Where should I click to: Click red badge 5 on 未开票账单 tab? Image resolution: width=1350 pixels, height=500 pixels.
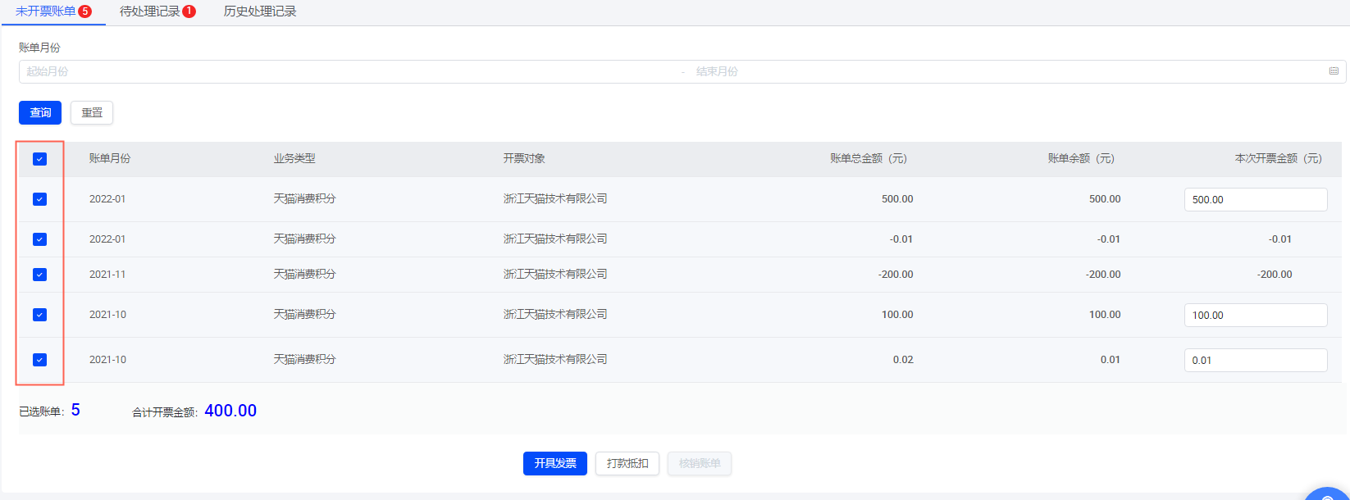click(x=84, y=11)
